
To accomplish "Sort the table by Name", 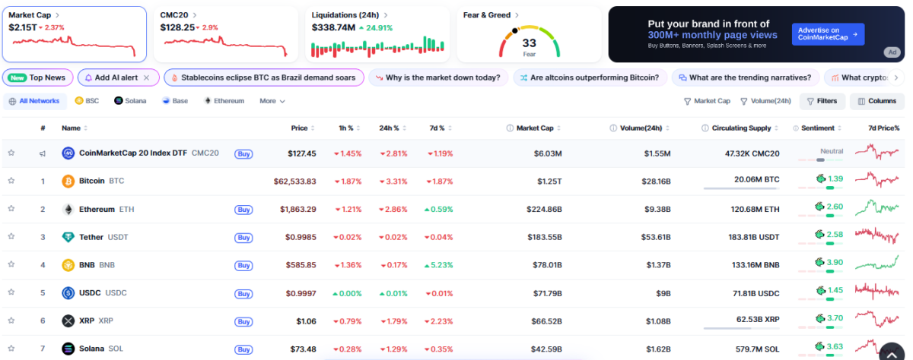I will pyautogui.click(x=74, y=128).
